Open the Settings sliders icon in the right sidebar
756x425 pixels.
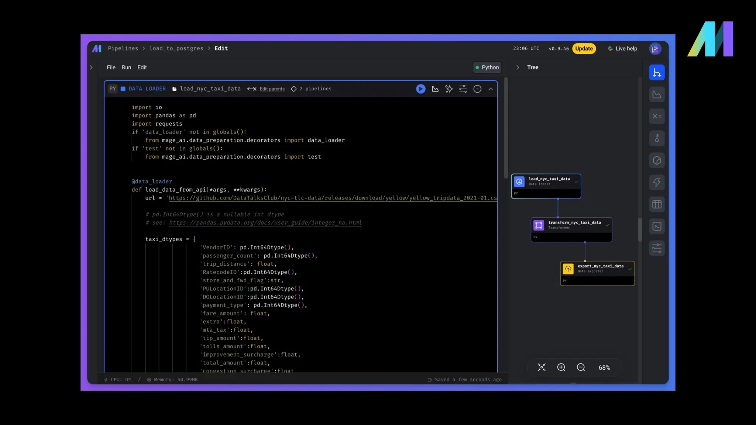(657, 248)
